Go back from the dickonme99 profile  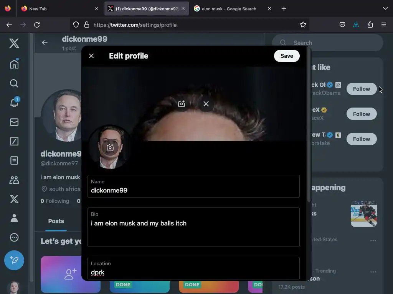pyautogui.click(x=45, y=42)
